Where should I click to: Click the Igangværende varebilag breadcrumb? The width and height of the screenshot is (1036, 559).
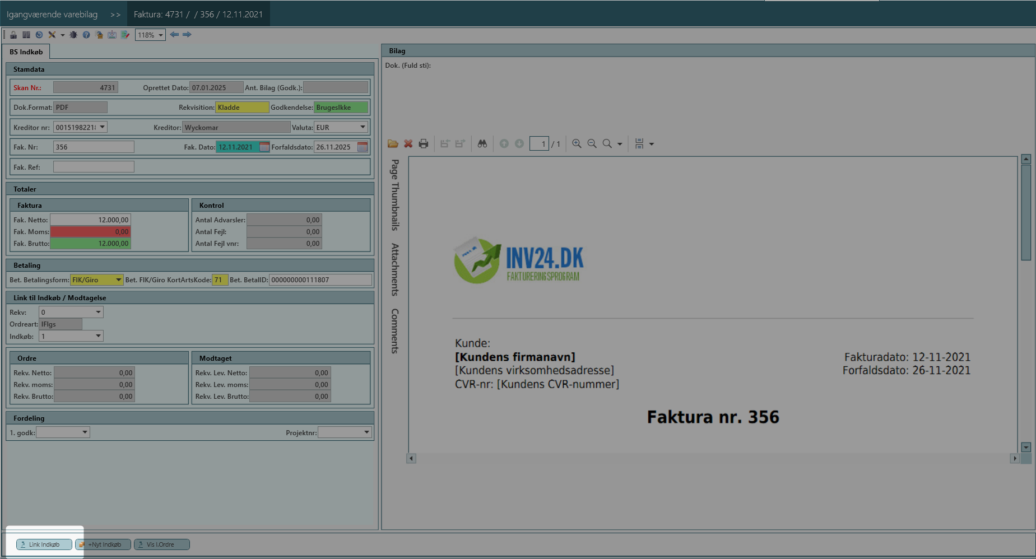pyautogui.click(x=52, y=15)
